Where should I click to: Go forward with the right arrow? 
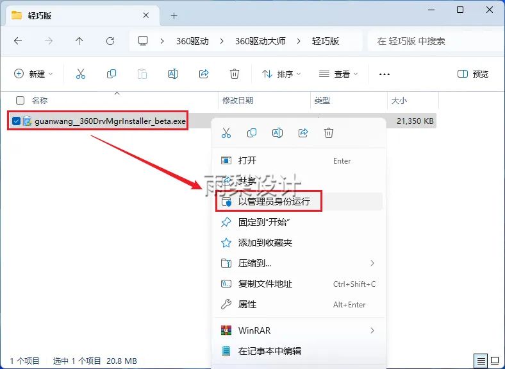(x=49, y=41)
